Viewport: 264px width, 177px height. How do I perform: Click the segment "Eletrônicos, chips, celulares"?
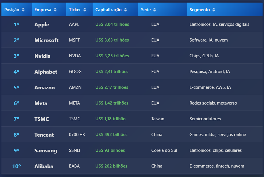(x=215, y=150)
